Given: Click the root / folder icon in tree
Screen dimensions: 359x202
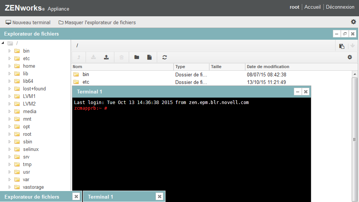Looking at the screenshot, I should [10, 43].
